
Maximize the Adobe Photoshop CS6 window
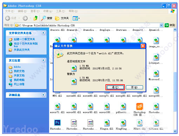[x=169, y=6]
